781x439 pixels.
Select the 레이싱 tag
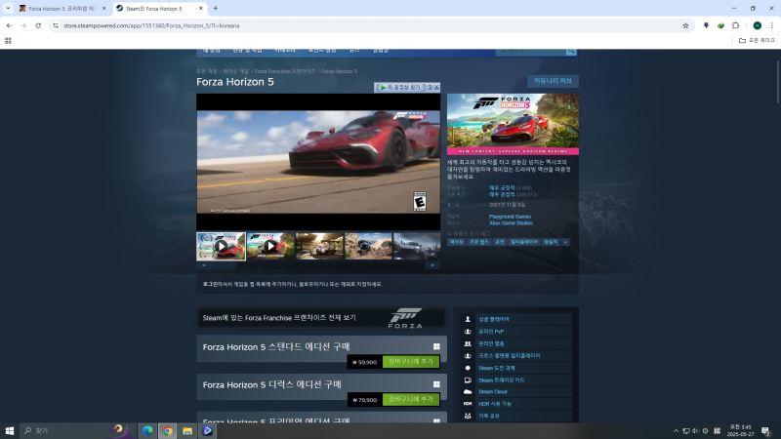(456, 242)
